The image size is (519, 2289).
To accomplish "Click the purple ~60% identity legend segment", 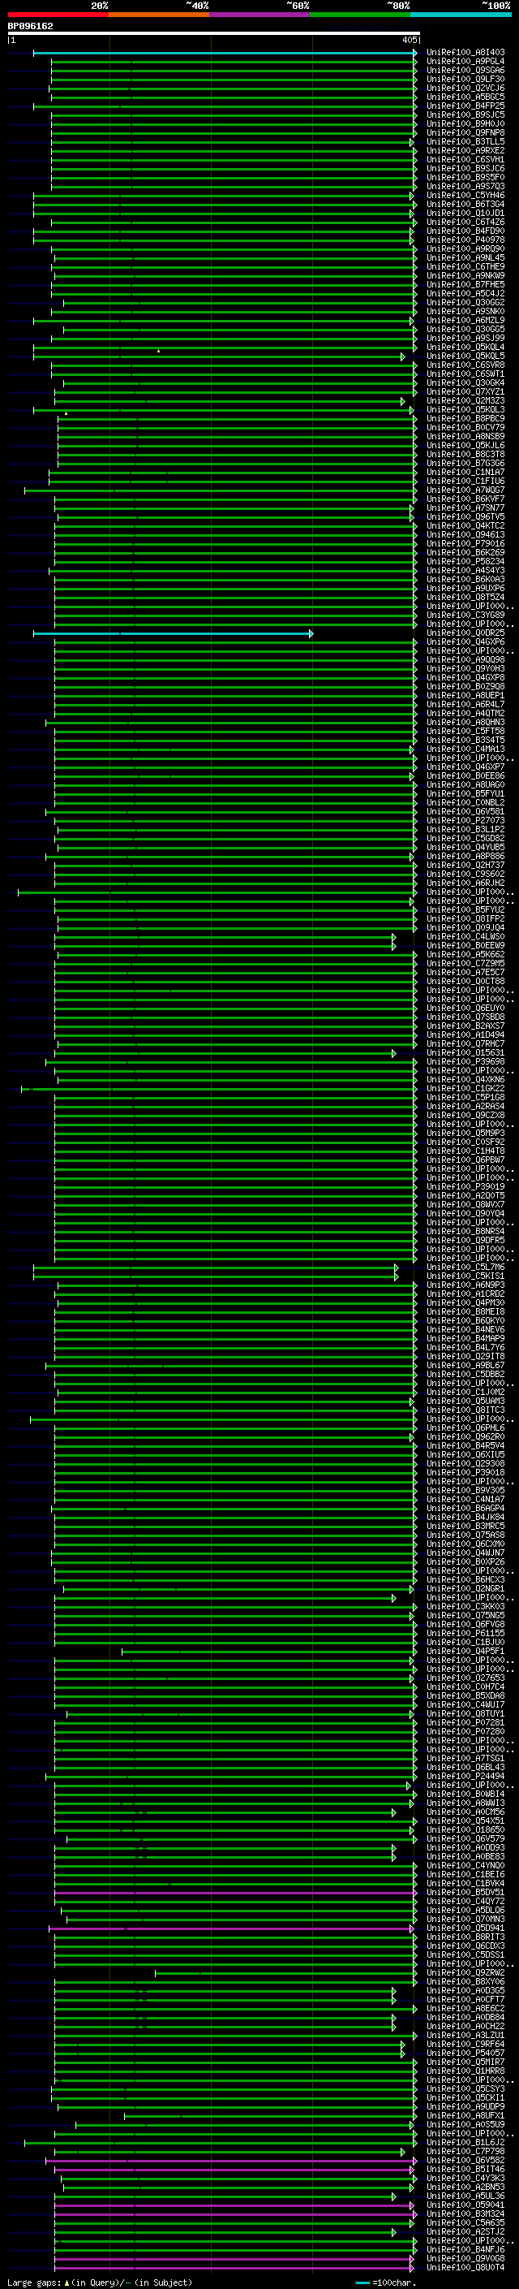I will click(260, 15).
